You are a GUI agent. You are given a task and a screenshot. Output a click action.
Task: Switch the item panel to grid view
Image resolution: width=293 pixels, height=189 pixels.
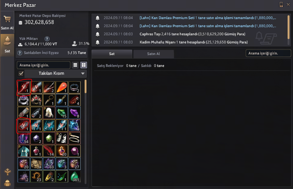(83, 65)
